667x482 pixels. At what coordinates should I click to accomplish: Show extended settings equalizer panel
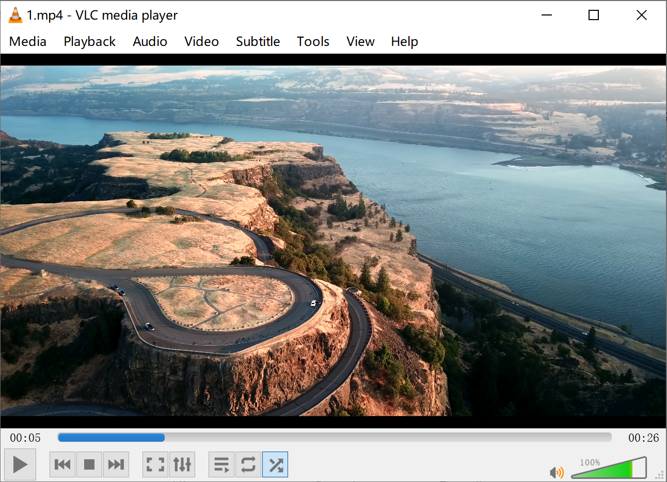click(182, 464)
